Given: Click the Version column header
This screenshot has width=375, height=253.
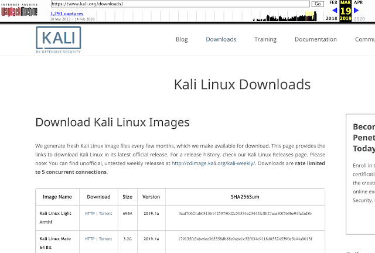Looking at the screenshot, I should [x=151, y=197].
